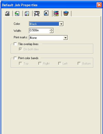This screenshot has height=134, width=103.
Task: Close the Default Job Properties dialog
Action: click(99, 5)
